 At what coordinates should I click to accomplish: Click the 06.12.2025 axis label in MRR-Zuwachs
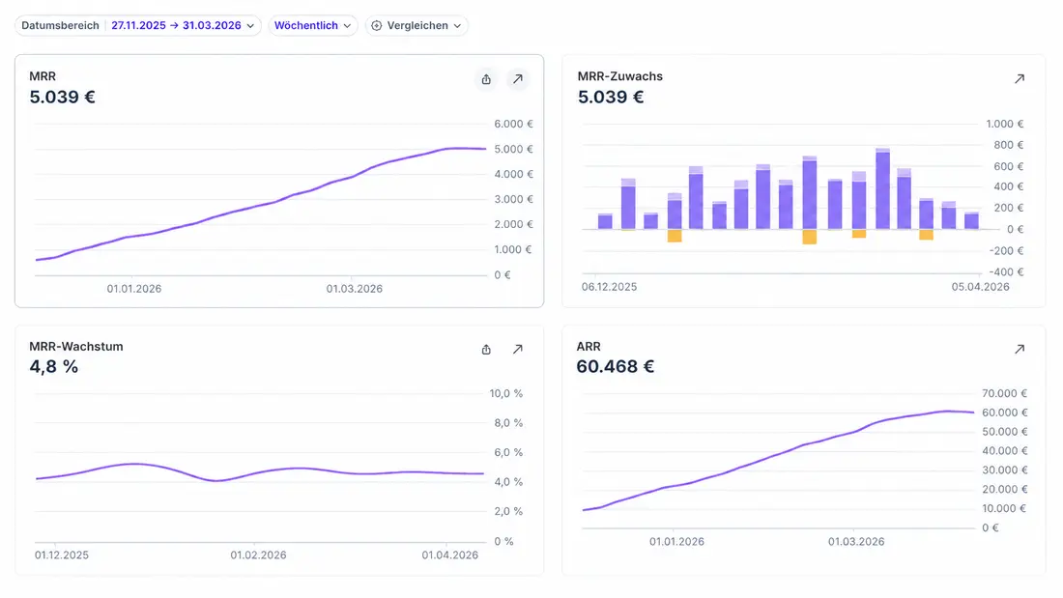609,287
